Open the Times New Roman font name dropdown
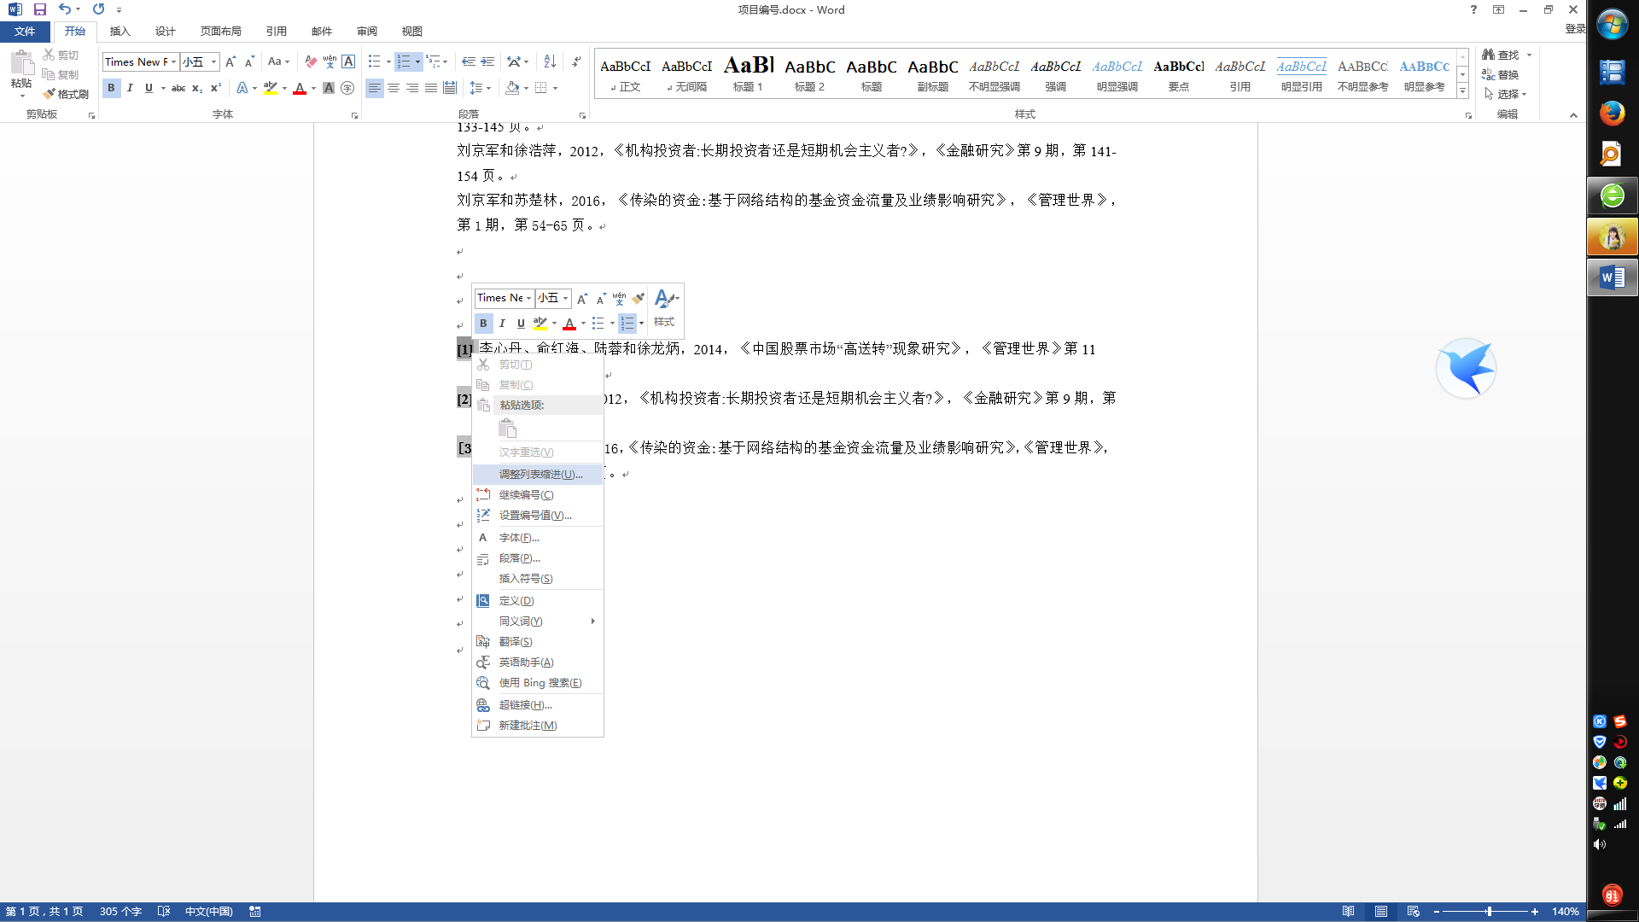1639x922 pixels. (x=173, y=61)
